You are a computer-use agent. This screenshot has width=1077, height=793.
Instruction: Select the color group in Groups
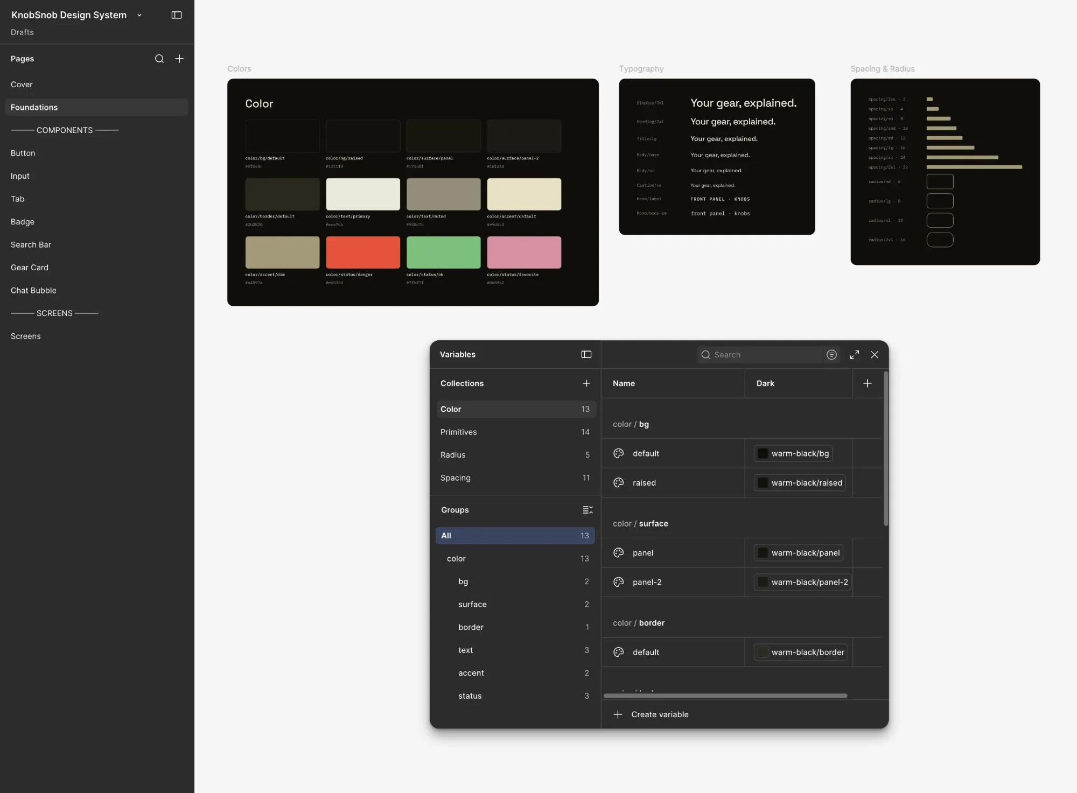(515, 558)
